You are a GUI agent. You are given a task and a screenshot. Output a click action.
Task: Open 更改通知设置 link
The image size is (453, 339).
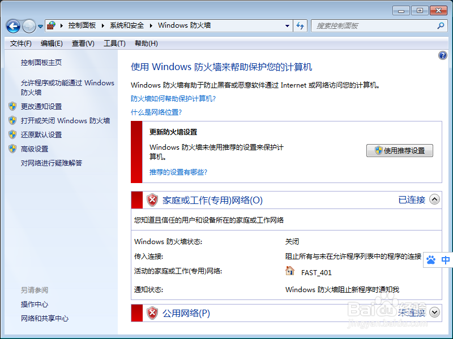(41, 106)
